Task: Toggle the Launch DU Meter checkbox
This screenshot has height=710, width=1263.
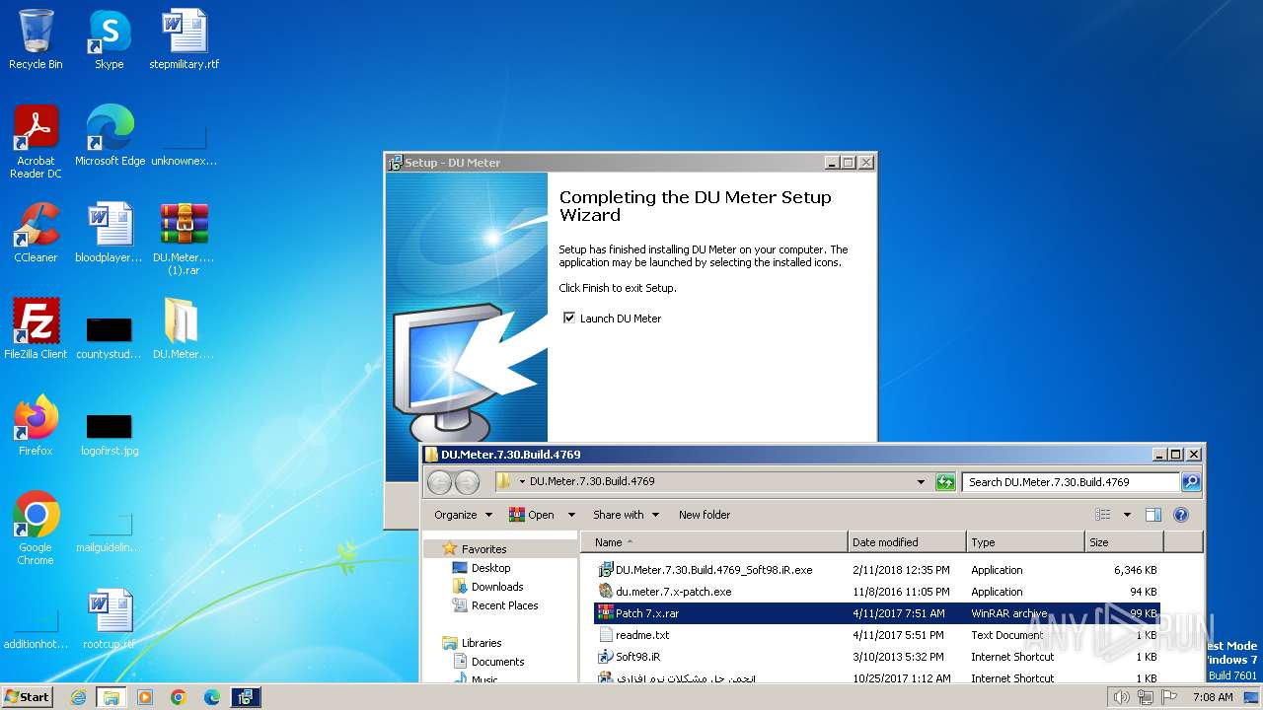Action: pyautogui.click(x=569, y=318)
